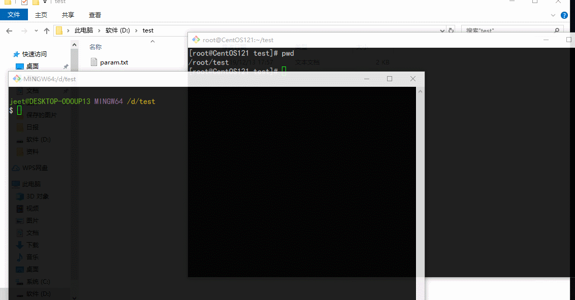Screen dimensions: 575x300
Task: Open the 共享 ribbon tab
Action: coord(68,15)
